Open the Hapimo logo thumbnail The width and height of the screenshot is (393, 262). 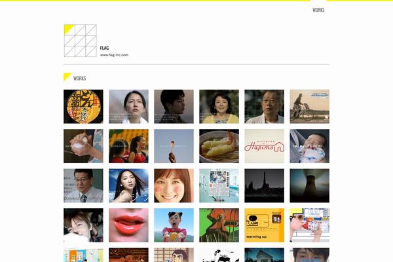pos(265,146)
